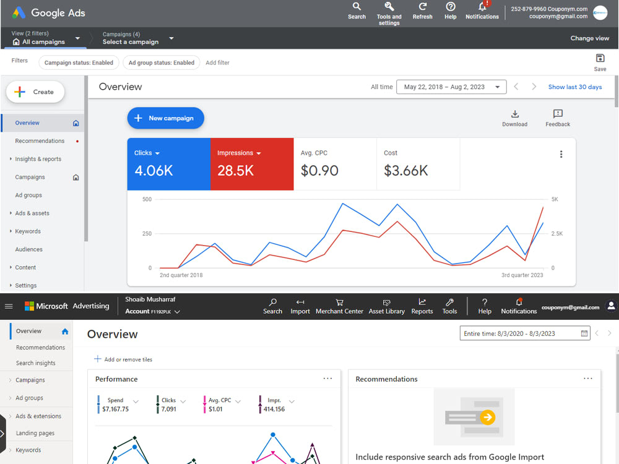Screen dimensions: 619x464
Task: Open Asset Library icon
Action: (x=386, y=303)
